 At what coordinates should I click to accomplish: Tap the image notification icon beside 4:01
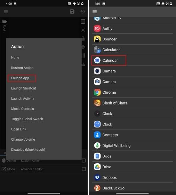coord(104,4)
